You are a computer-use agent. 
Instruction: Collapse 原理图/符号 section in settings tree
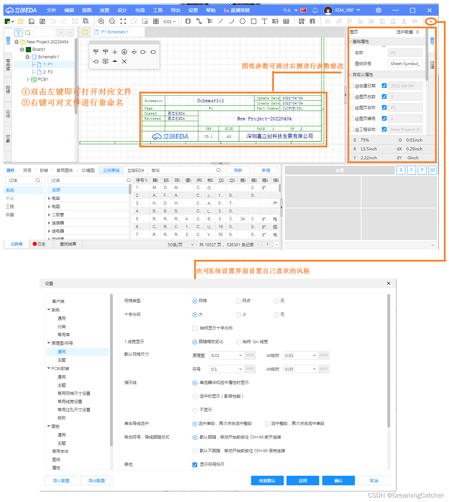click(49, 343)
